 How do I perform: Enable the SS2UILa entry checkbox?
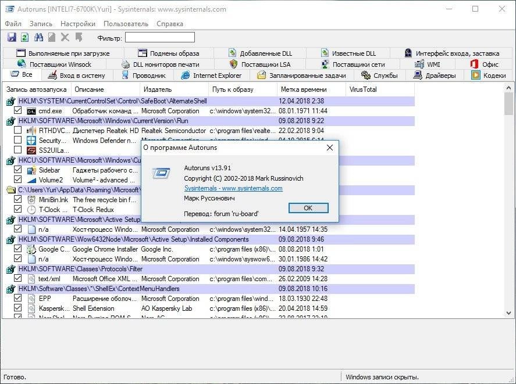tap(18, 150)
